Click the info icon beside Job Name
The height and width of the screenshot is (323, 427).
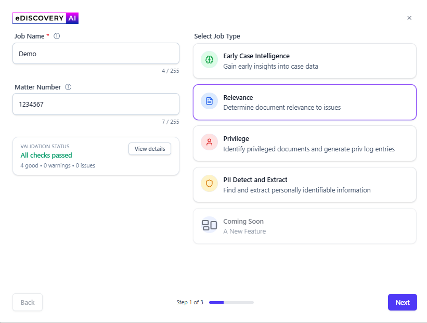57,36
